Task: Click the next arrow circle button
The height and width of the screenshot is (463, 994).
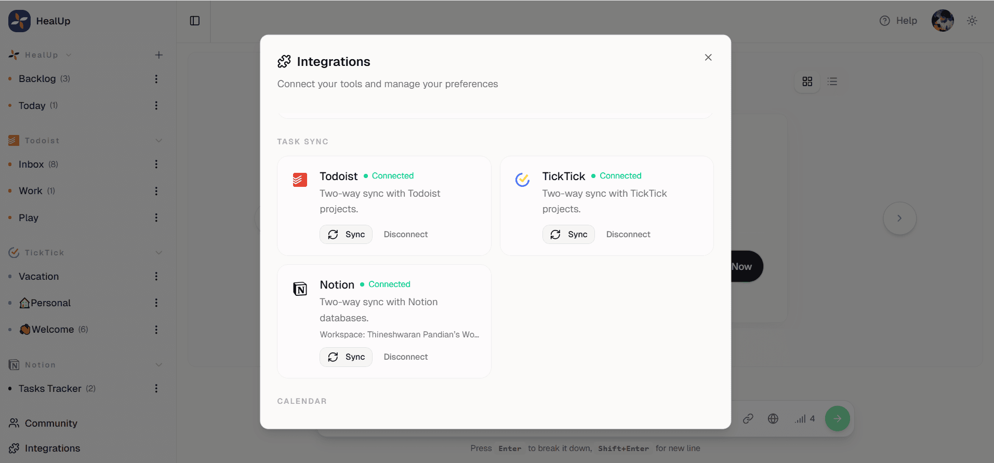Action: tap(899, 218)
